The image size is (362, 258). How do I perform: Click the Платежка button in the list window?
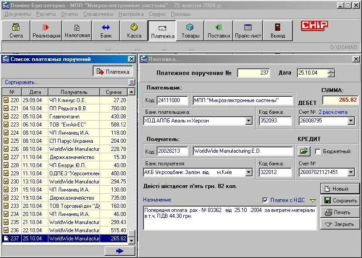coord(113,71)
